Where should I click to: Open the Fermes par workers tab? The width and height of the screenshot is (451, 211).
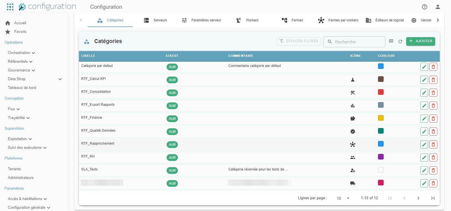pyautogui.click(x=338, y=20)
